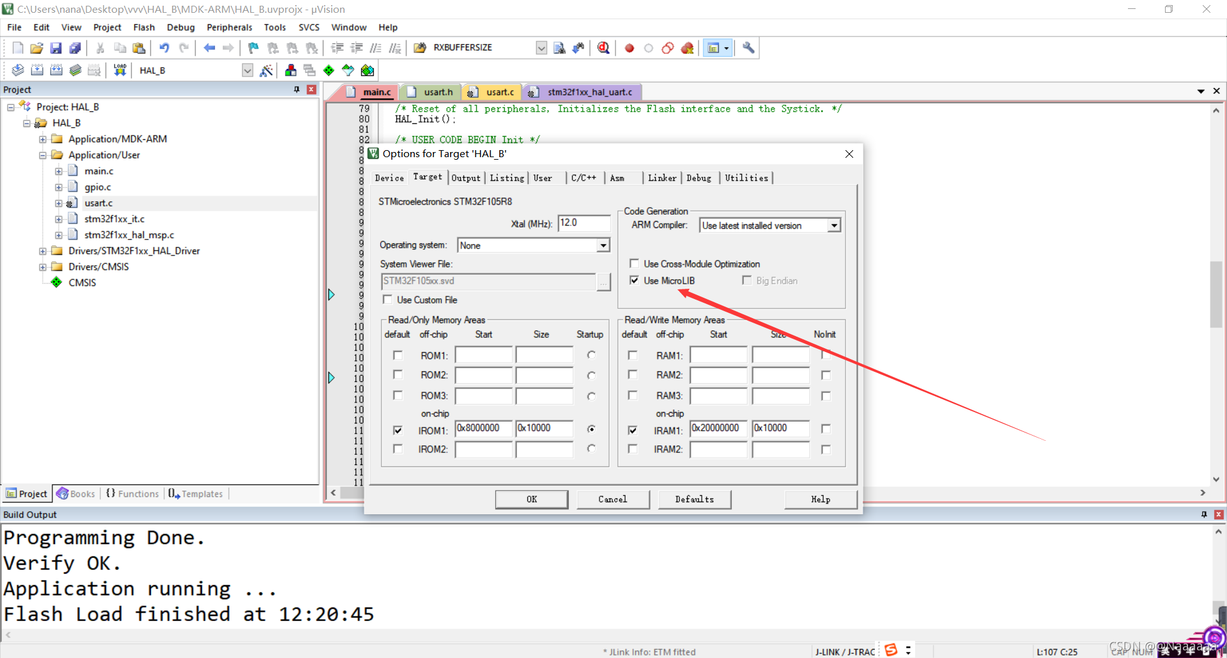Open Manage Run-Time Environment green diamond
Screen dimensions: 1227x658
tap(328, 70)
